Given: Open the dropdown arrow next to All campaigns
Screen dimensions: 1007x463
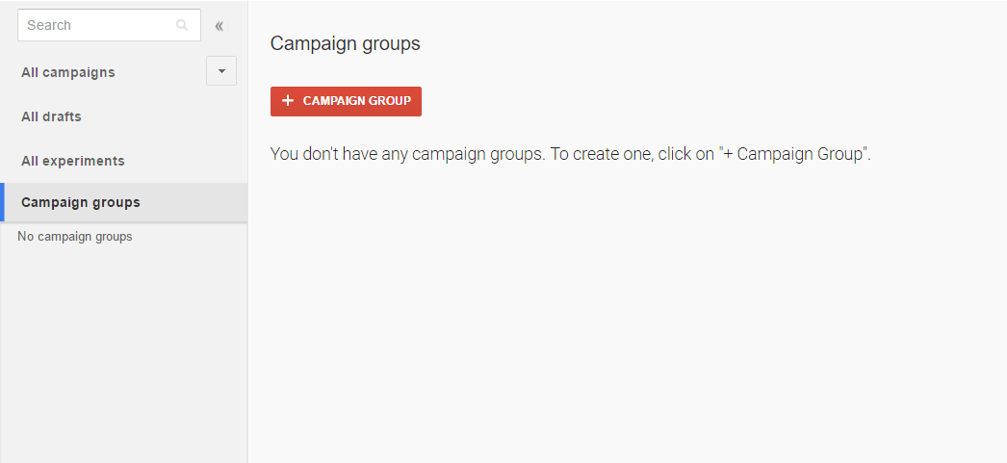Looking at the screenshot, I should [221, 70].
